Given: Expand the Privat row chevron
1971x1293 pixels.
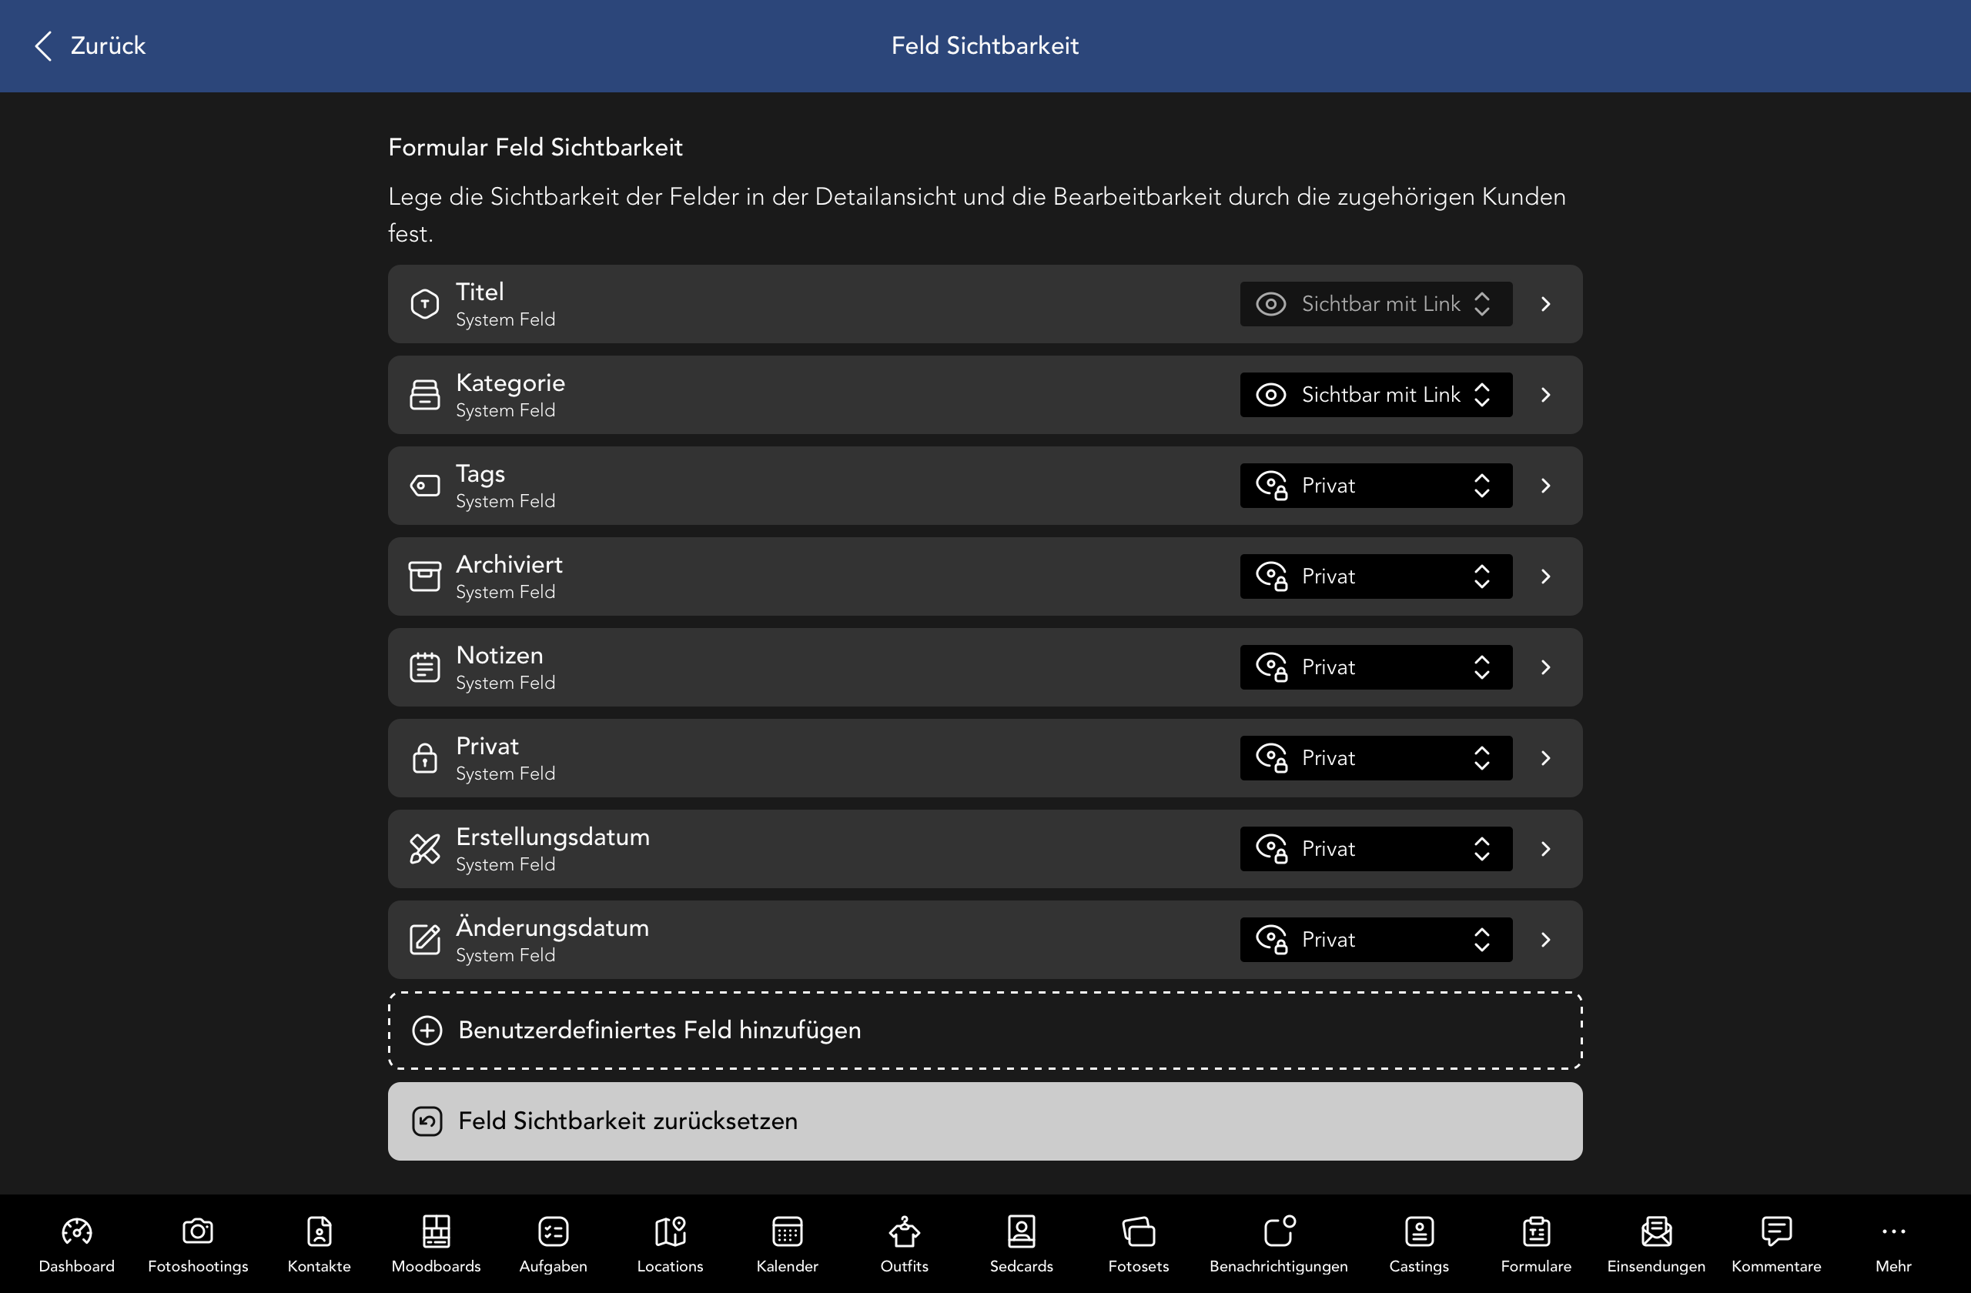Looking at the screenshot, I should pyautogui.click(x=1545, y=758).
